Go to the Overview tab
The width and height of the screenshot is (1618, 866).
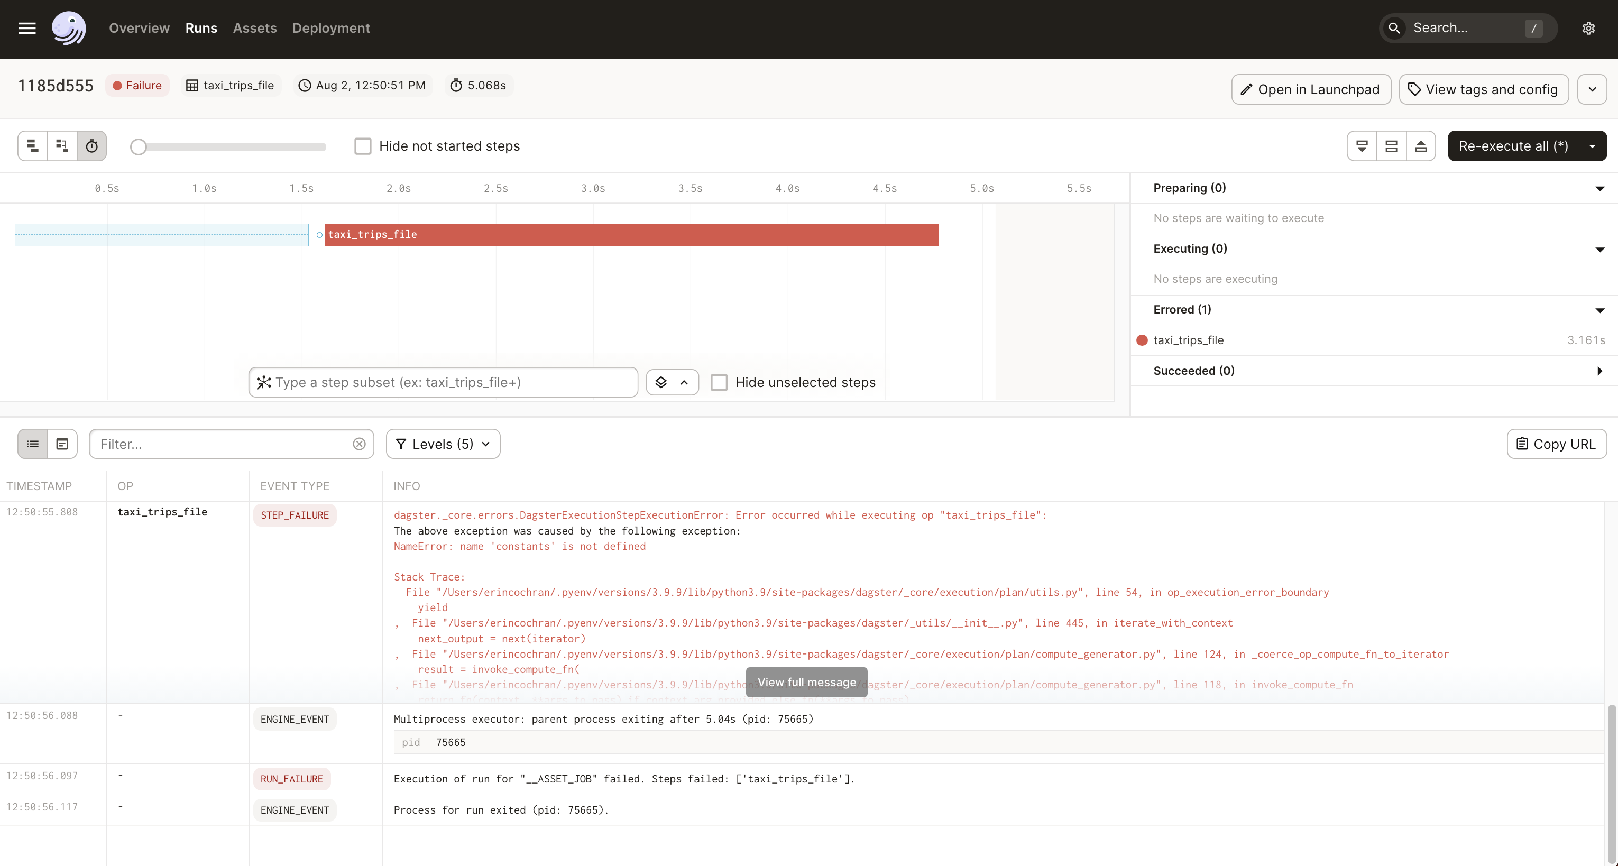(x=140, y=28)
